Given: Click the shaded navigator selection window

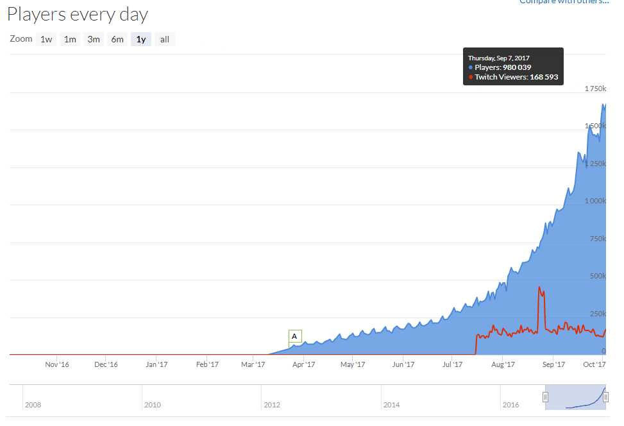Looking at the screenshot, I should 575,396.
